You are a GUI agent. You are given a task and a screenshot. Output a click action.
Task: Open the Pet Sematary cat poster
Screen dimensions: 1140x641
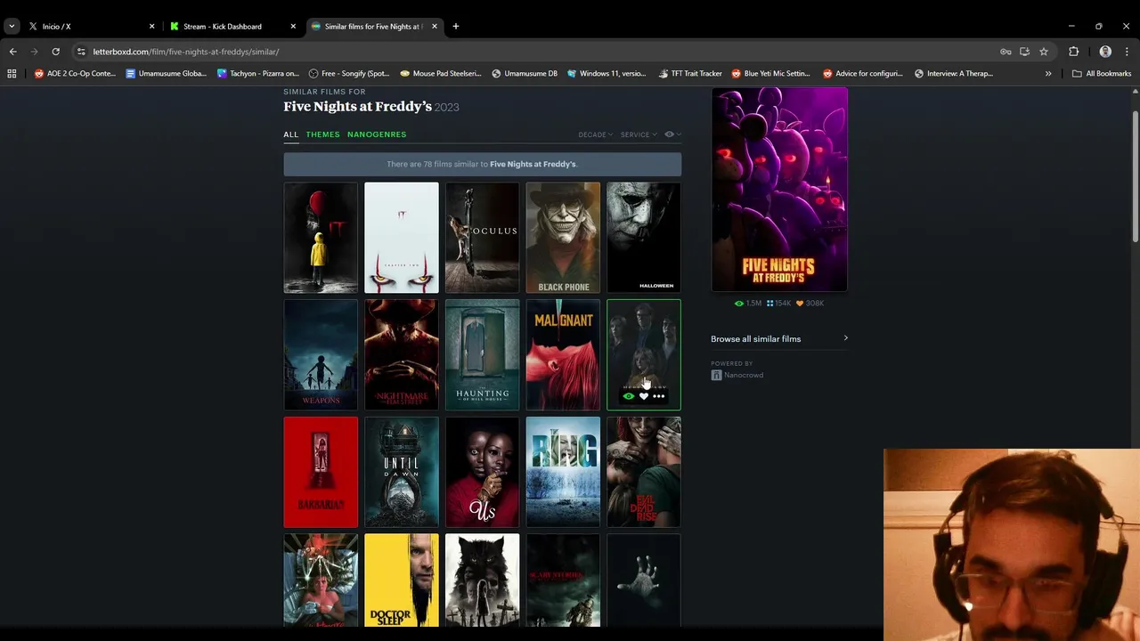tap(482, 580)
